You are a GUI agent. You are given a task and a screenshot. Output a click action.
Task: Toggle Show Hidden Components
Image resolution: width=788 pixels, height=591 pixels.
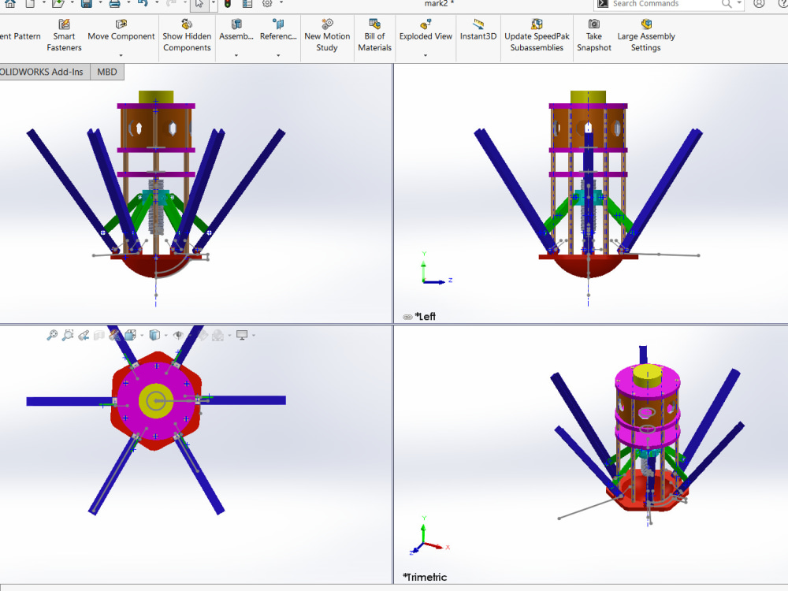click(187, 36)
